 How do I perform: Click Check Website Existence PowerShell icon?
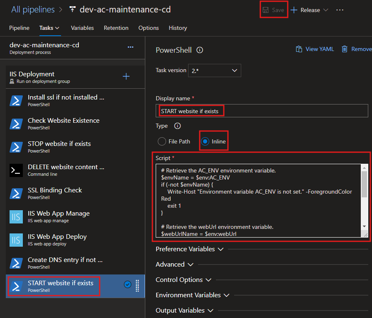tap(16, 124)
